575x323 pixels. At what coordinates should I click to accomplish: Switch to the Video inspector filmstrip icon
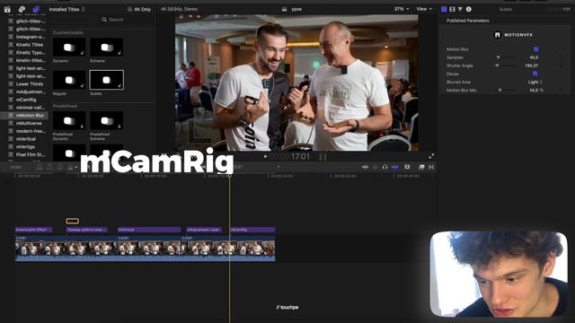pos(452,9)
